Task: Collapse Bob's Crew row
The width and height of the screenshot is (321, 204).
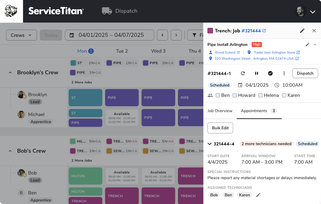Action: point(10,151)
